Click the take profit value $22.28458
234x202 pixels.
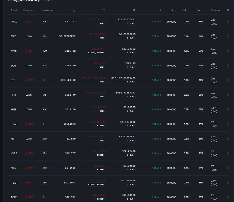(x=129, y=151)
